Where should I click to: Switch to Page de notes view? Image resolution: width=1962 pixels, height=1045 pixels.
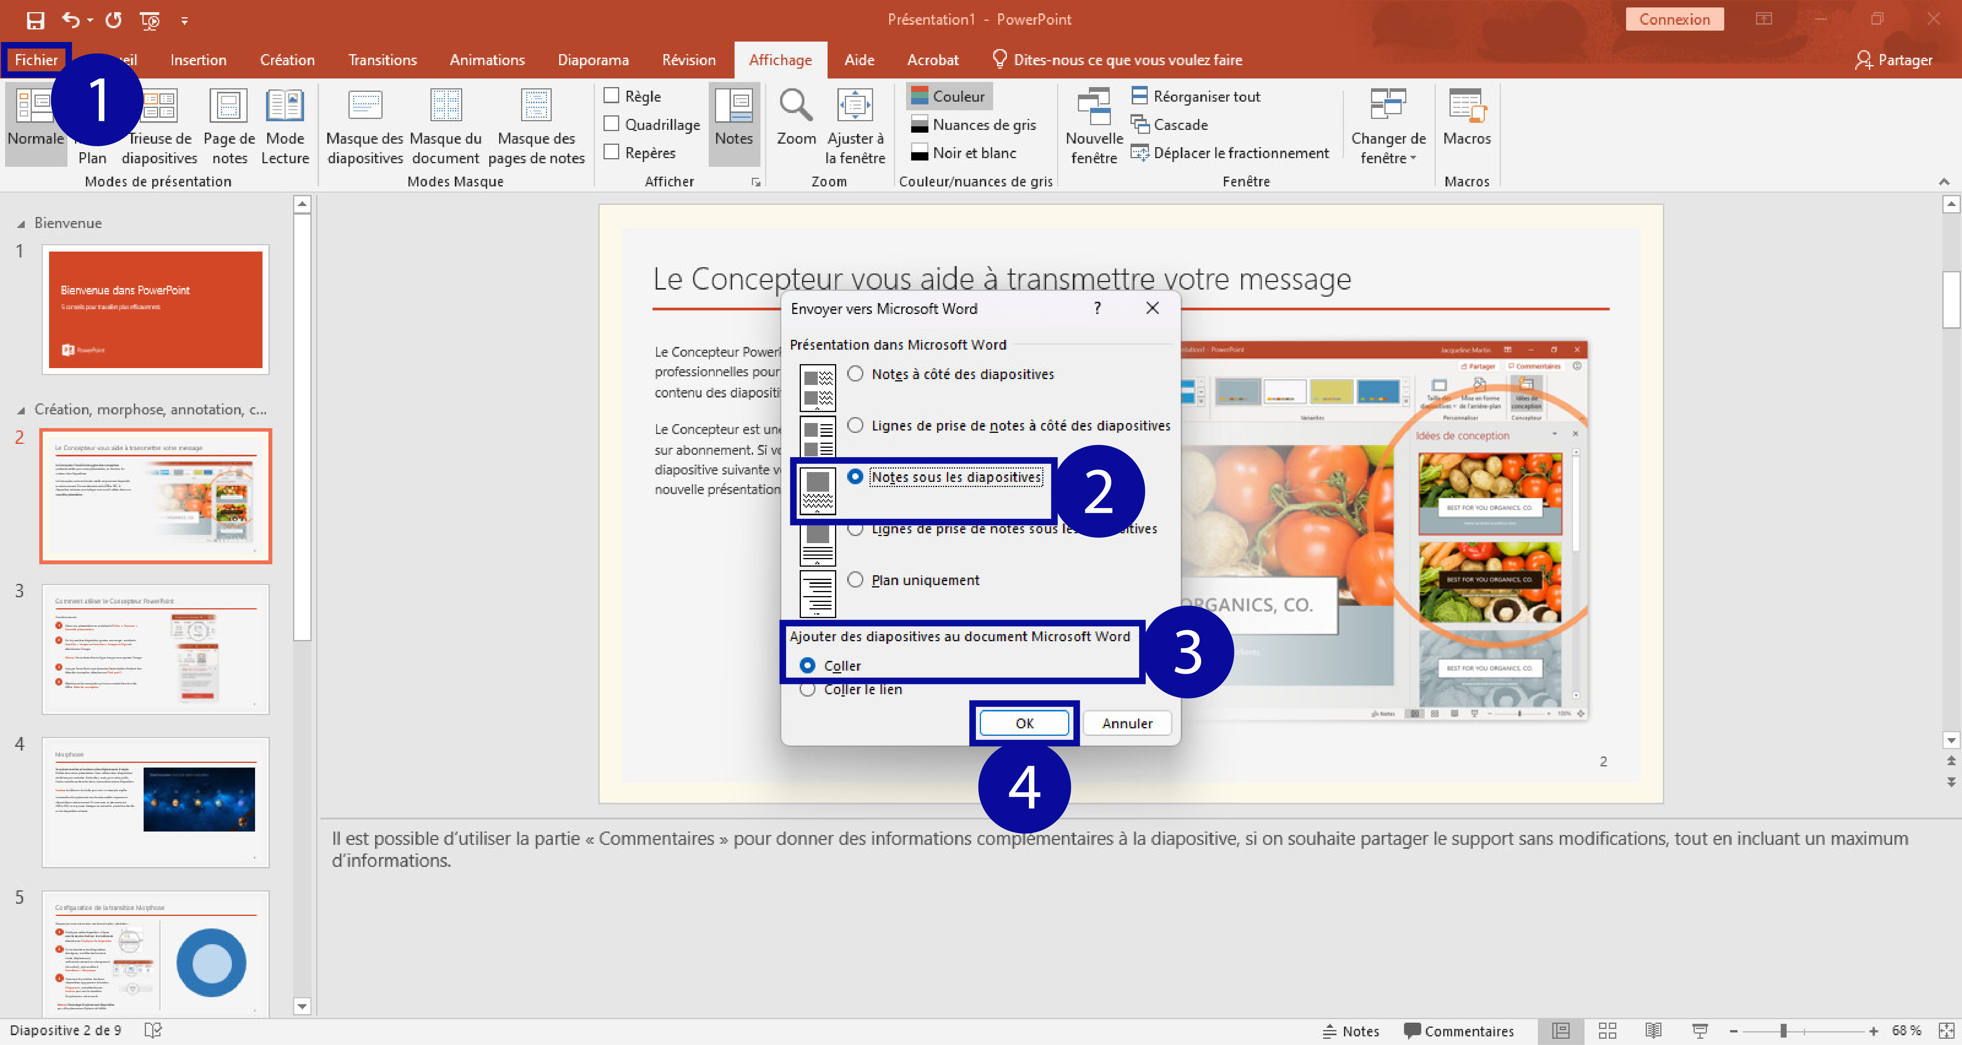pos(228,107)
